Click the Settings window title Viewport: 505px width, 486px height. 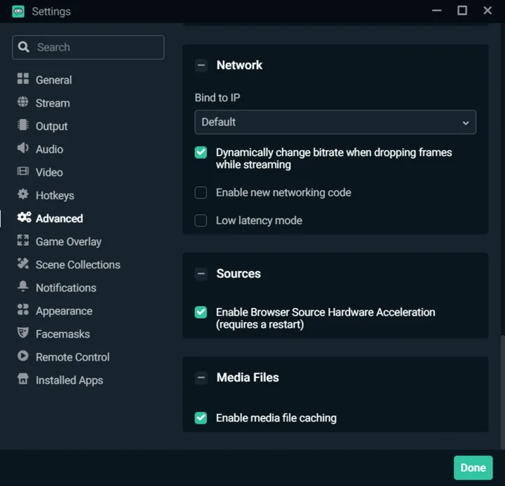click(x=51, y=12)
